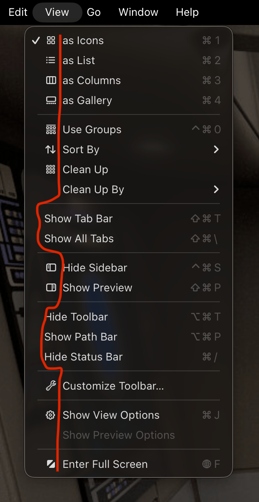Viewport: 259px width, 502px height.
Task: Click the grid icon beside as Icons
Action: (51, 40)
